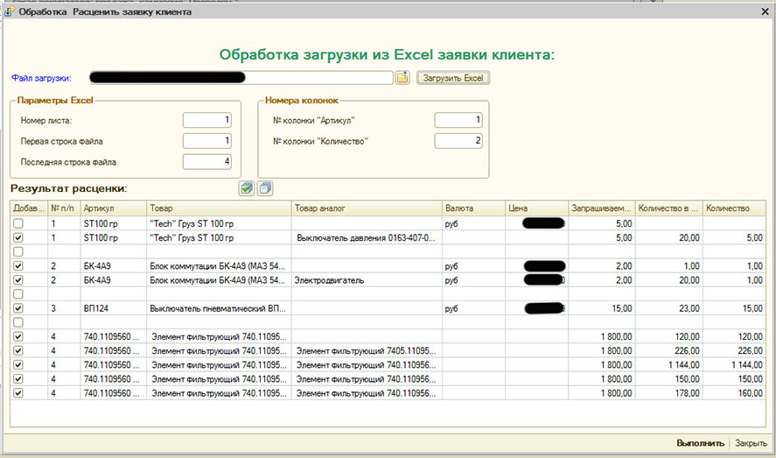Image resolution: width=776 pixels, height=458 pixels.
Task: Click the uncheck-all rows icon
Action: (266, 188)
